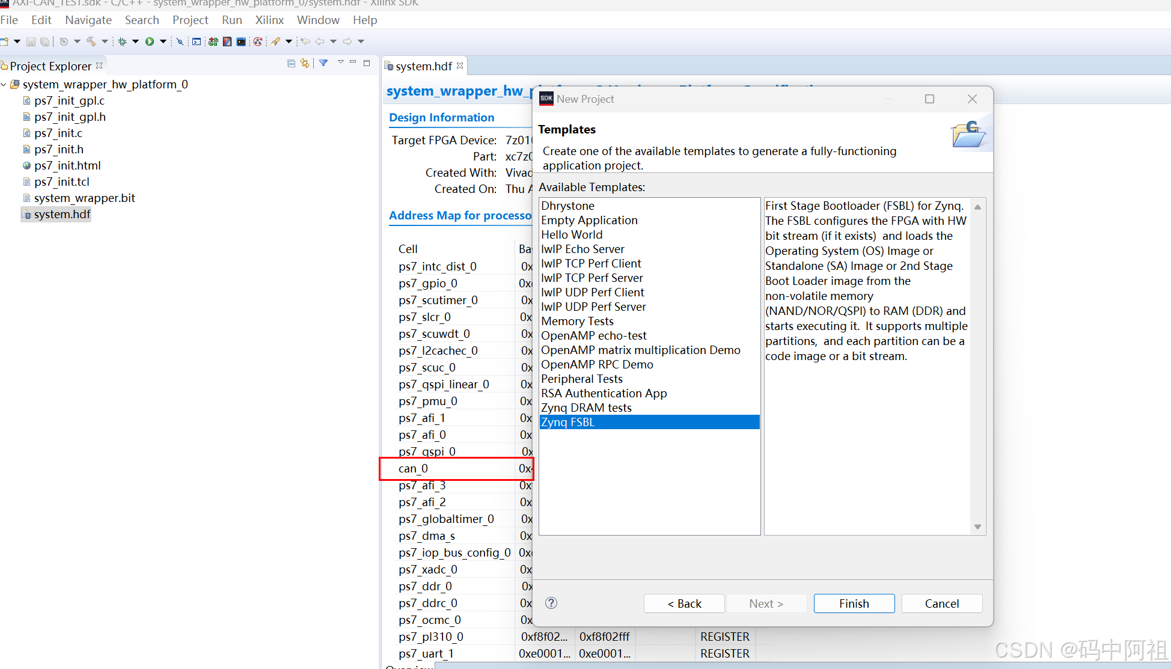Select the Hello World template
The image size is (1171, 669).
[572, 234]
